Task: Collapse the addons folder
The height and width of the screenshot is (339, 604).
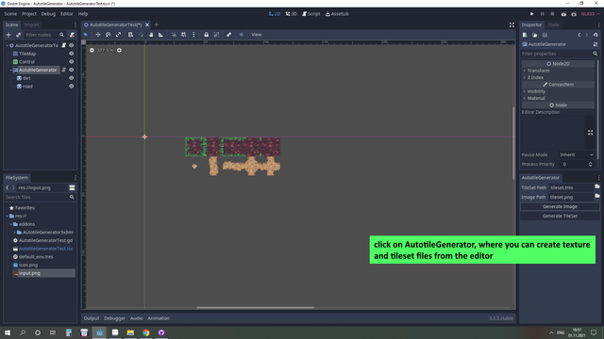Action: pyautogui.click(x=10, y=224)
